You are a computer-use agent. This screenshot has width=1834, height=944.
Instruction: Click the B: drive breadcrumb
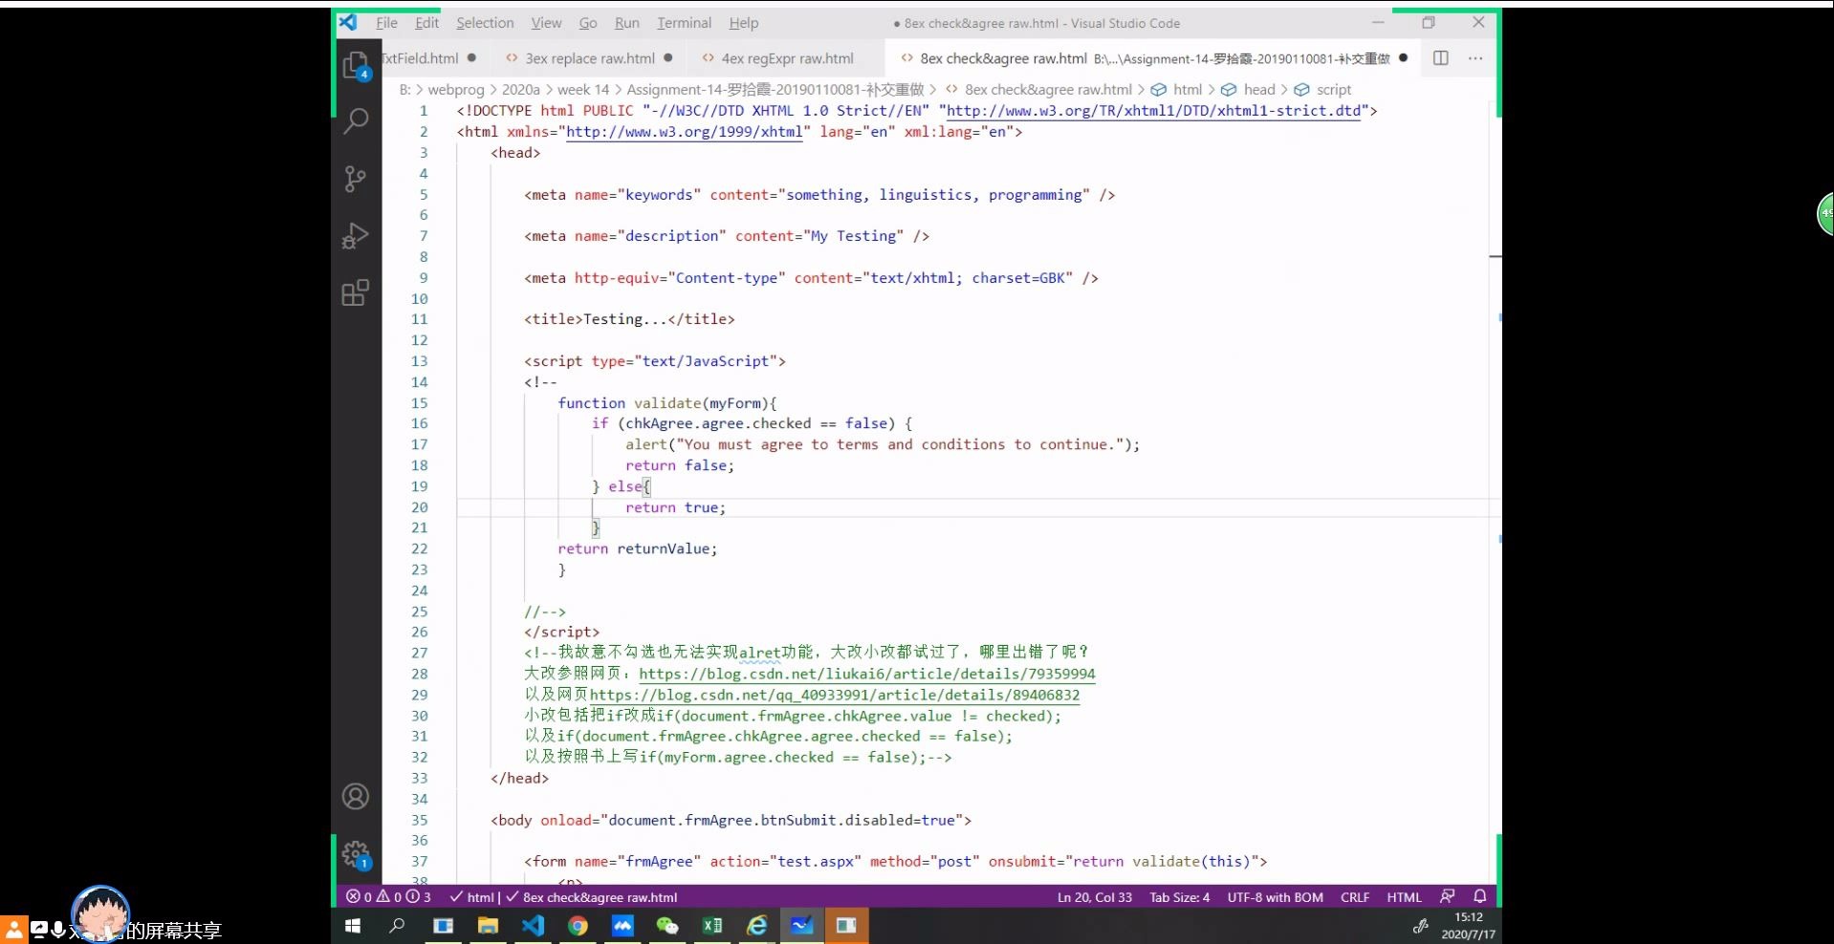pos(404,90)
